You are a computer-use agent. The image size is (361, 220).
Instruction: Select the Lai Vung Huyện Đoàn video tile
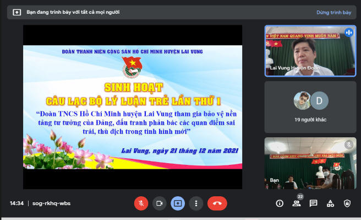pyautogui.click(x=310, y=51)
